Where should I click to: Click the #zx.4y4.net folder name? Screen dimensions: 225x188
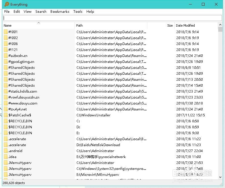pos(18,109)
